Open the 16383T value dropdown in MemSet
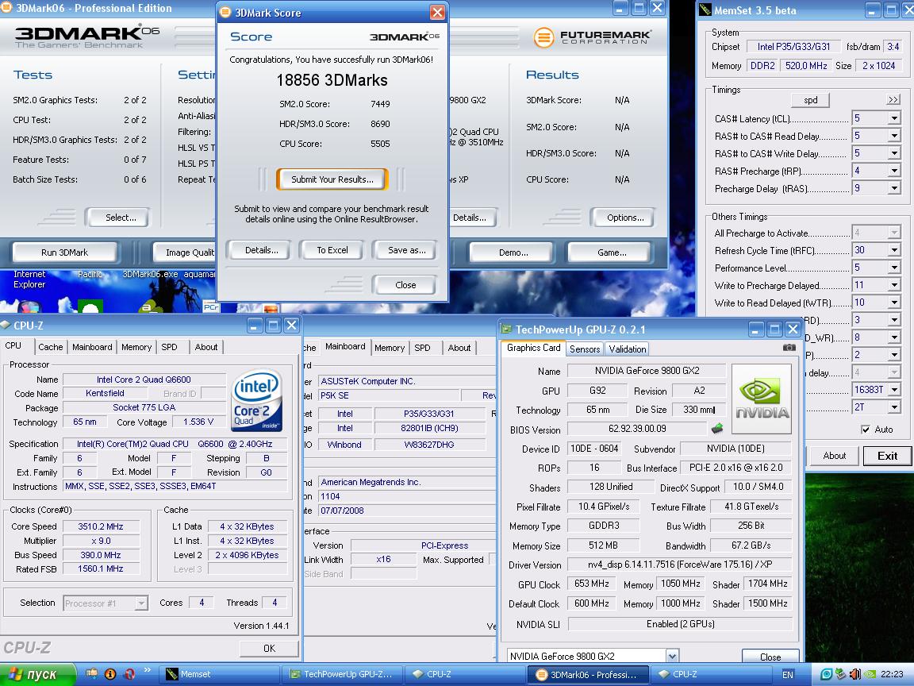The width and height of the screenshot is (914, 686). [x=894, y=390]
